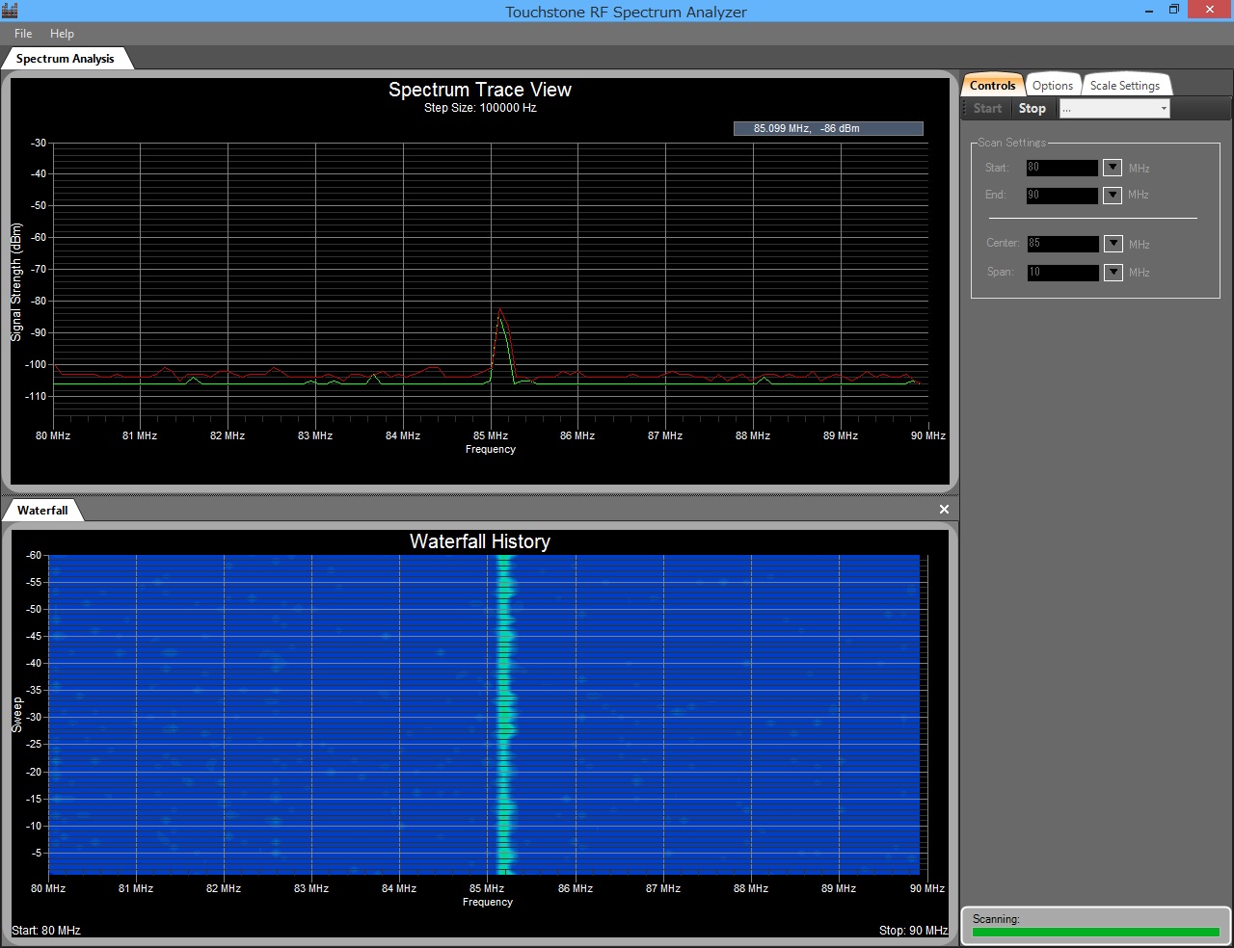Click the Waterfall History title
Screen dimensions: 1234x948
[480, 541]
